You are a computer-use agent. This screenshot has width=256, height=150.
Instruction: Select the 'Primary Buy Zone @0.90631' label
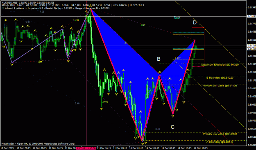coord(220,134)
